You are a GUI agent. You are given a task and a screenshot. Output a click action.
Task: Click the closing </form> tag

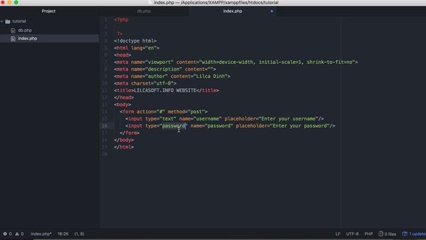coord(130,133)
